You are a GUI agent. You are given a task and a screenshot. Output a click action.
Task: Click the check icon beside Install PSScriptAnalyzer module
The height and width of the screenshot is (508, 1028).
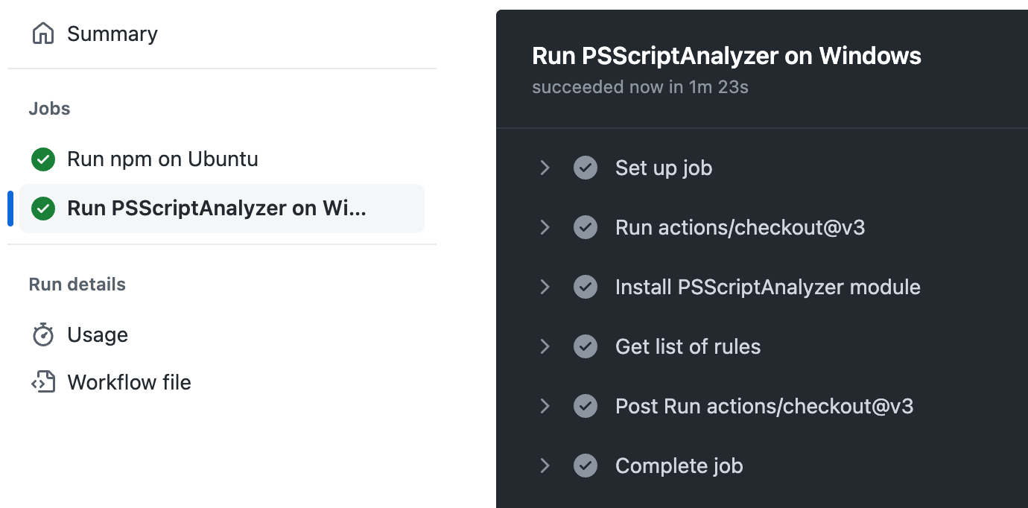586,287
